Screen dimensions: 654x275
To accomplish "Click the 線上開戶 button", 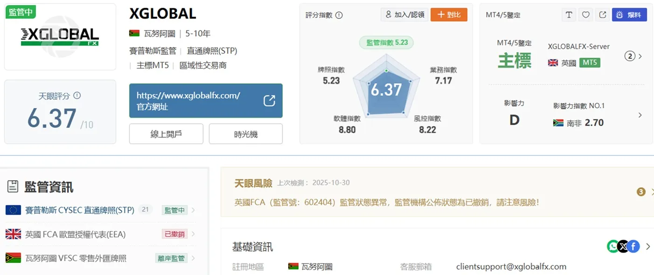I will 166,134.
